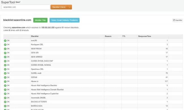Click the blacklist:azaonline.com heading

(x=17, y=20)
